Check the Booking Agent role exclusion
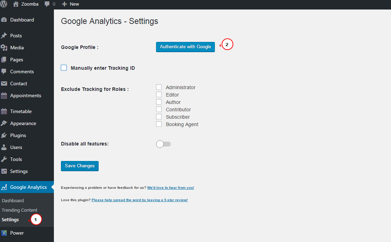 (159, 124)
